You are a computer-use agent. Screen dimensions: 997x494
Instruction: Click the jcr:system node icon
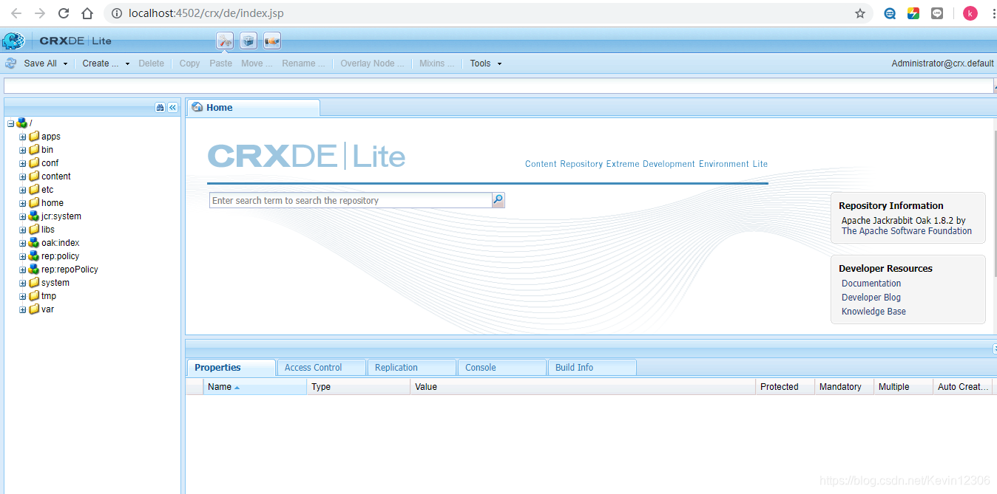coord(33,216)
